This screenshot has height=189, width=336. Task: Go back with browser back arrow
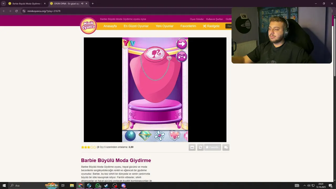tap(4, 11)
